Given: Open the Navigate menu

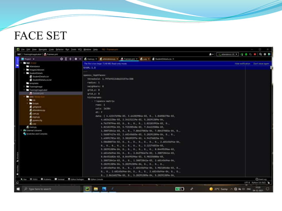Looking at the screenshot, I should pyautogui.click(x=43, y=49).
